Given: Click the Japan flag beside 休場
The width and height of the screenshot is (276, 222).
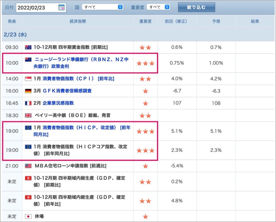Looking at the screenshot, I should click(x=28, y=216).
